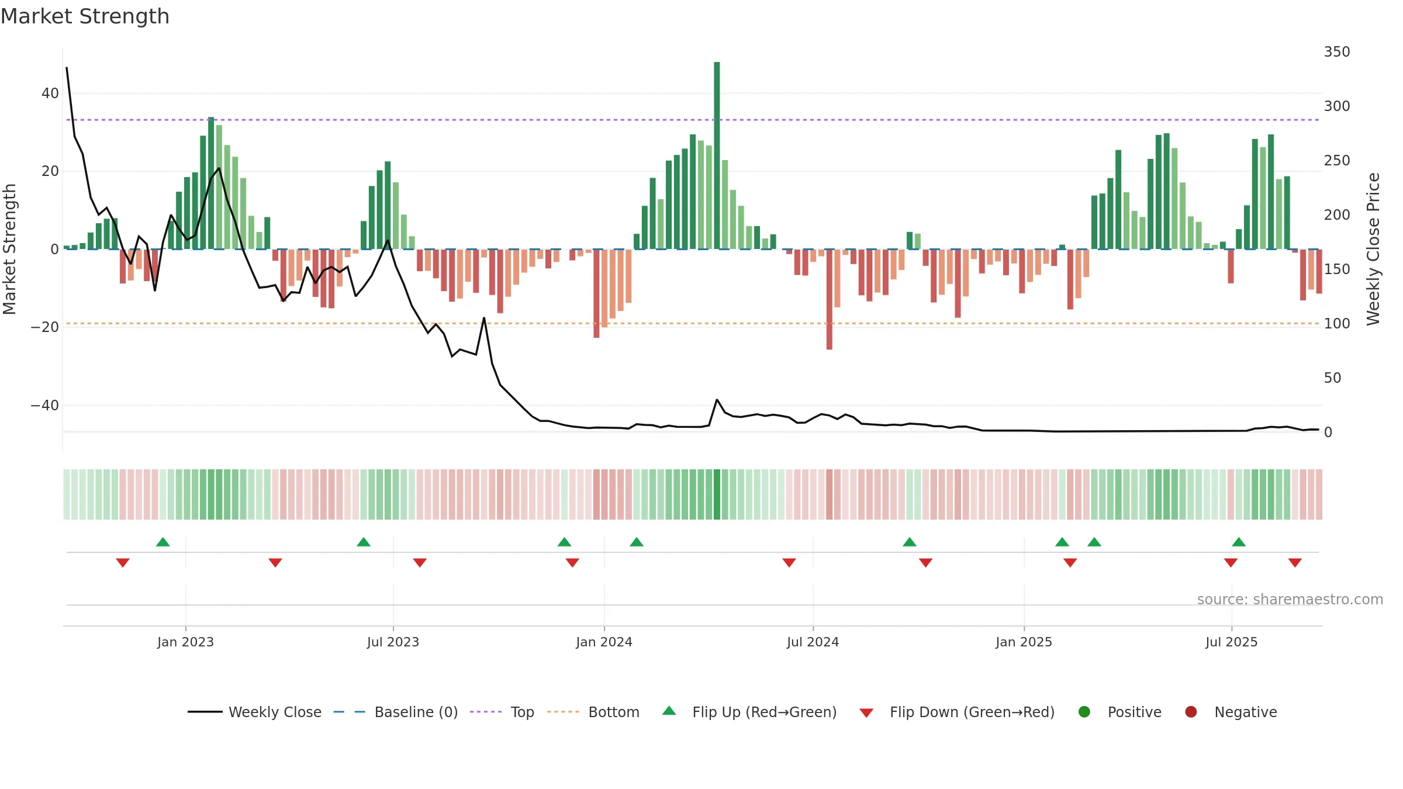
Task: Click the 100 tick on Weekly Close Price axis
Action: [1337, 324]
